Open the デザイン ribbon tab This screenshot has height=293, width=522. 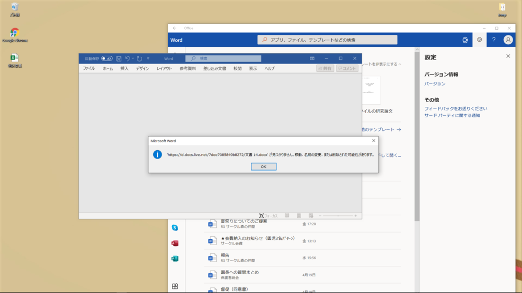pyautogui.click(x=142, y=68)
